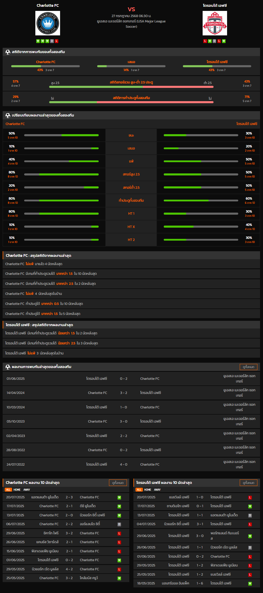Click โตรอนโต้ เอฟซี ไม่แพ้ 3 นัดหลังสุดในบ้าน line

(x=131, y=353)
